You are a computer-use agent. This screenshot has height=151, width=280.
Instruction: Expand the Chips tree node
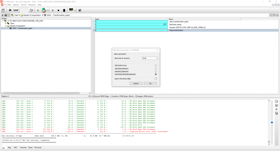(5, 23)
